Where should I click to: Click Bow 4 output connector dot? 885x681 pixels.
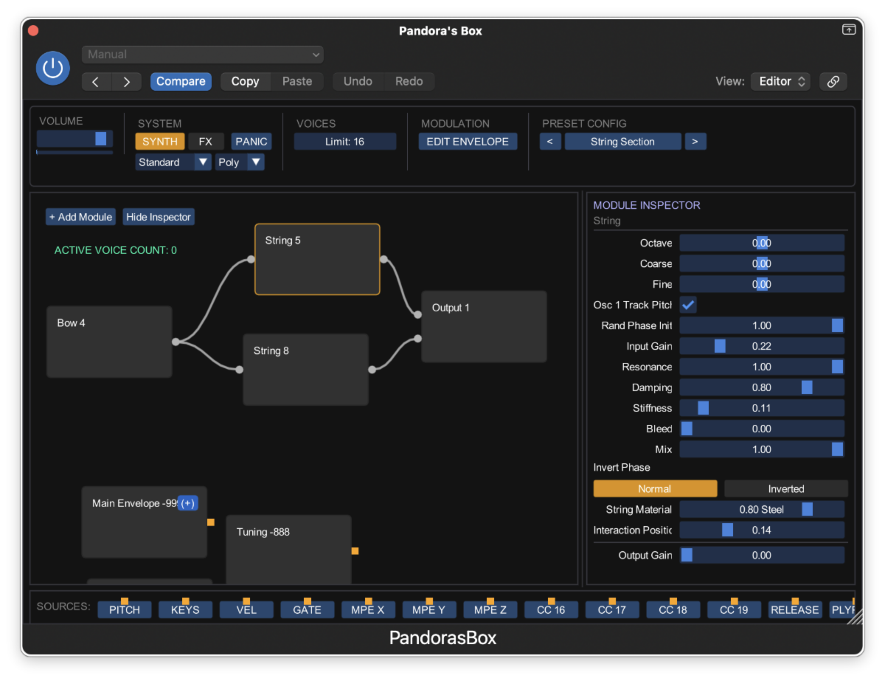click(176, 342)
